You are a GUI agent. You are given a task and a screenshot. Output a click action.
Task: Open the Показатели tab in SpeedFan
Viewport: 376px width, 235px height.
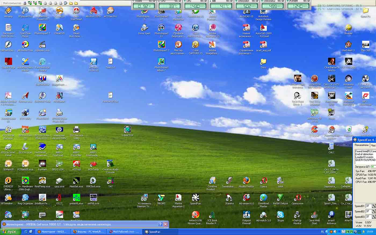click(x=361, y=145)
